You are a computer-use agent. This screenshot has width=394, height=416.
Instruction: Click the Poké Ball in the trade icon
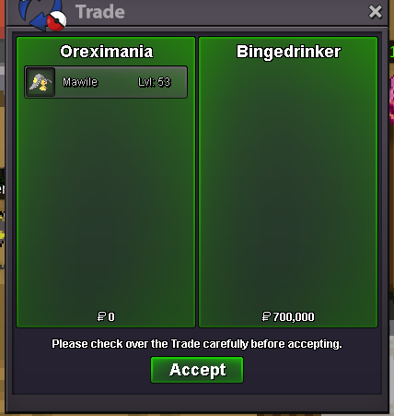click(x=56, y=21)
